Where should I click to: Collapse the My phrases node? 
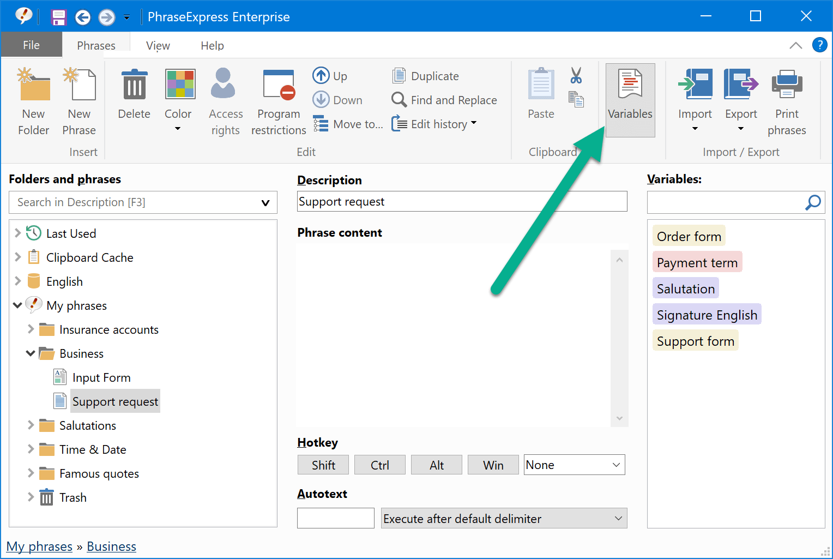tap(17, 305)
